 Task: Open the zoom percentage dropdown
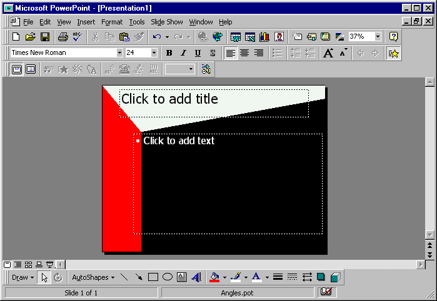[x=378, y=37]
